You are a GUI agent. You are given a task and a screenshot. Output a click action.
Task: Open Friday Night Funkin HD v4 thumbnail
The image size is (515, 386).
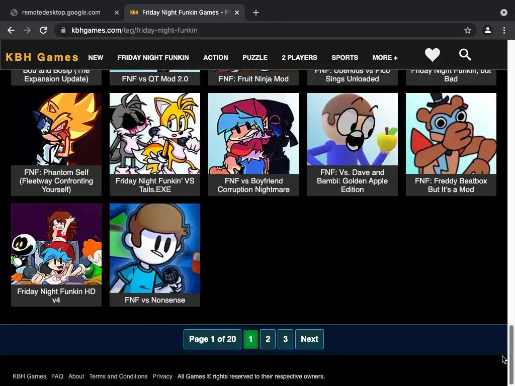56,244
